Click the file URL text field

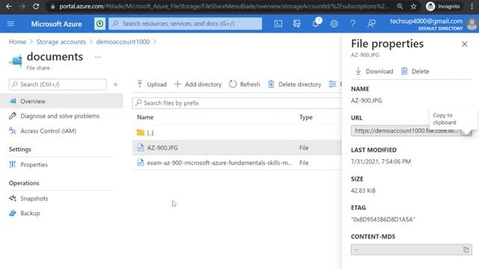click(x=406, y=131)
